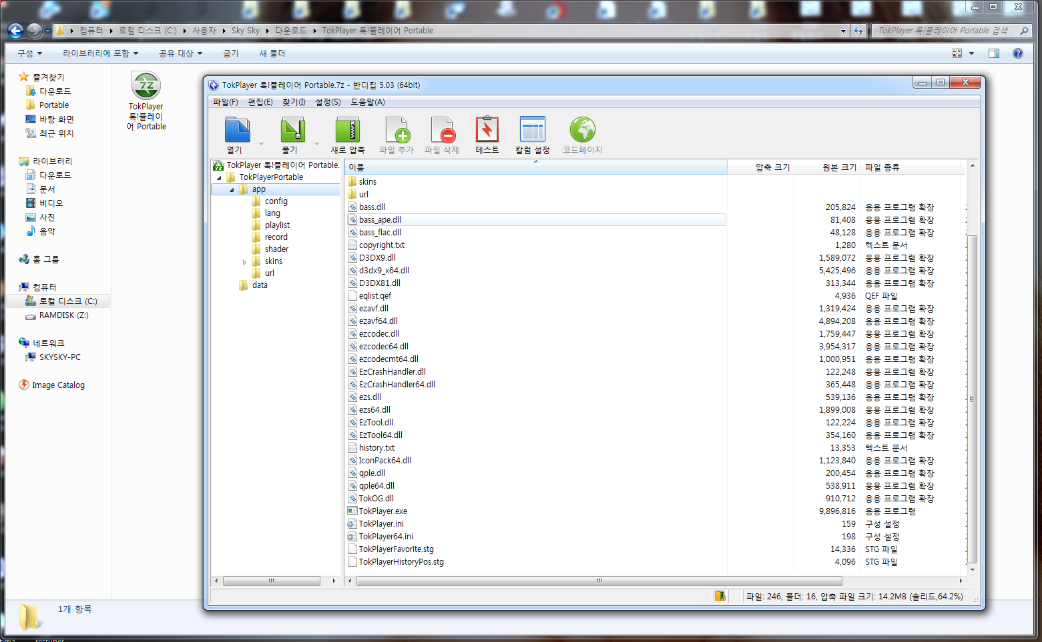Click the 테스트 (Test) toolbar icon

pos(487,129)
